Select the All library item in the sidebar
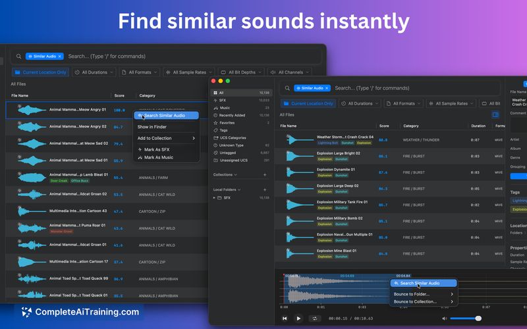 tap(241, 93)
